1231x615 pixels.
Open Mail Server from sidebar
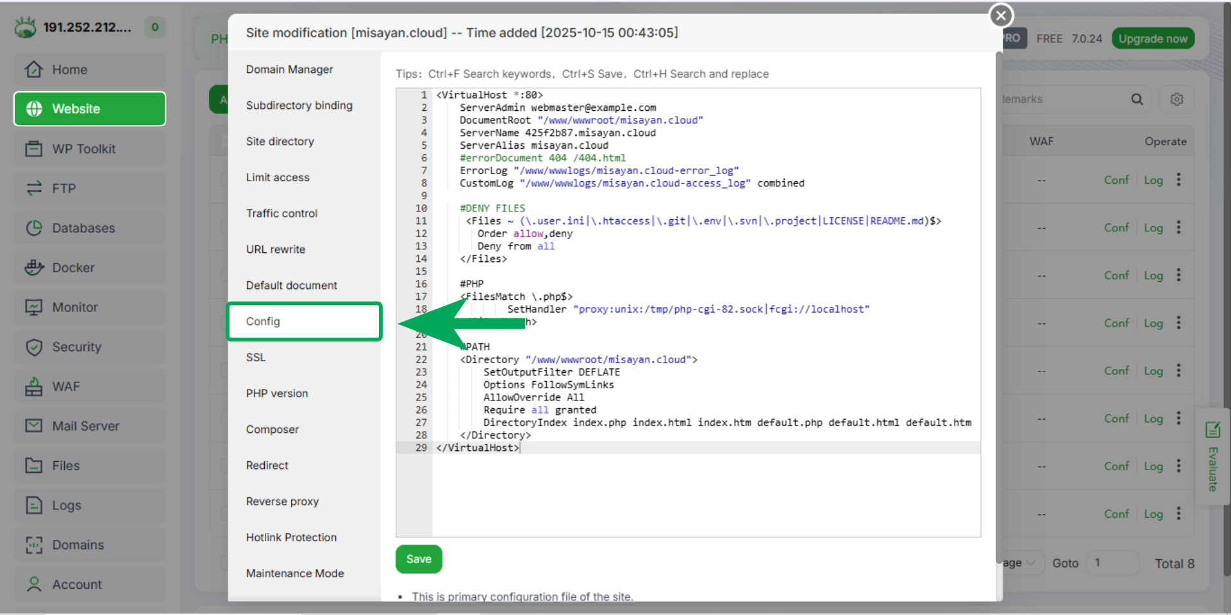[x=85, y=426]
